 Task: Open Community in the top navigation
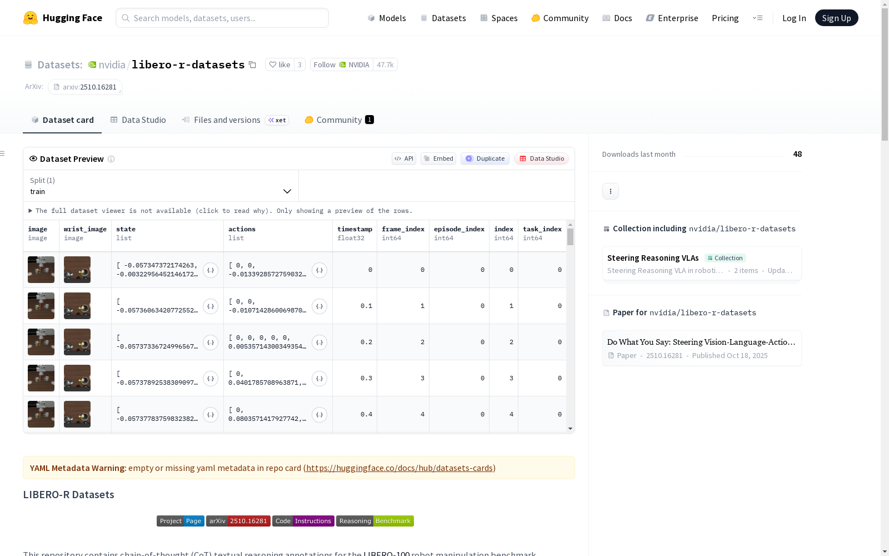(560, 18)
